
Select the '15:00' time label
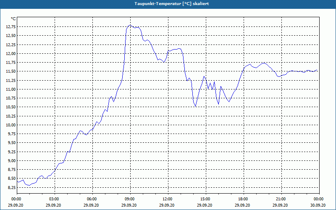pos(206,199)
